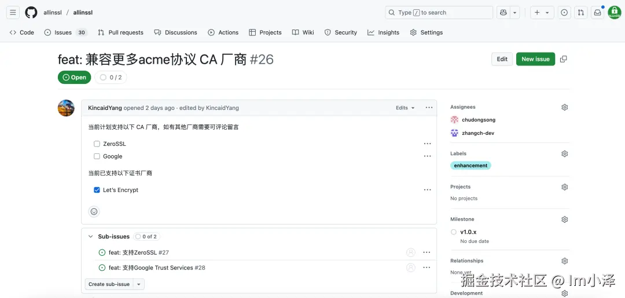Copy issue link icon

click(564, 59)
